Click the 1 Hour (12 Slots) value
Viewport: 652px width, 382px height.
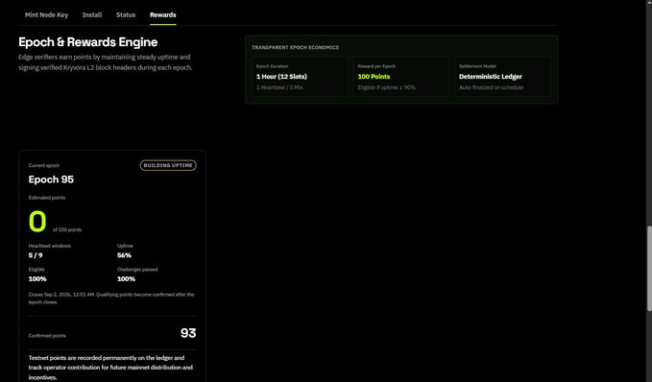click(x=281, y=77)
